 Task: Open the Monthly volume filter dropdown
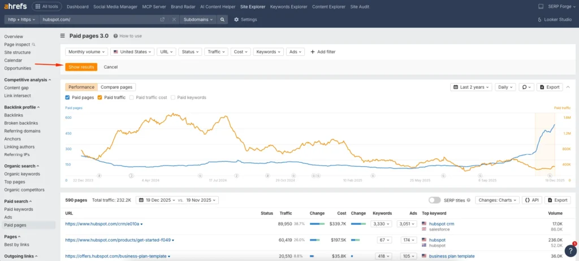click(87, 51)
